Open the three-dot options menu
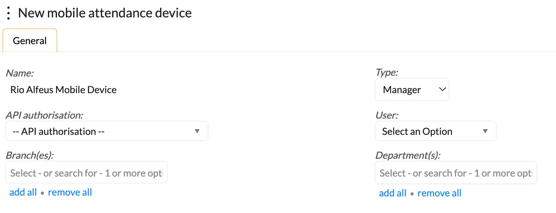Image resolution: width=556 pixels, height=213 pixels. [9, 13]
